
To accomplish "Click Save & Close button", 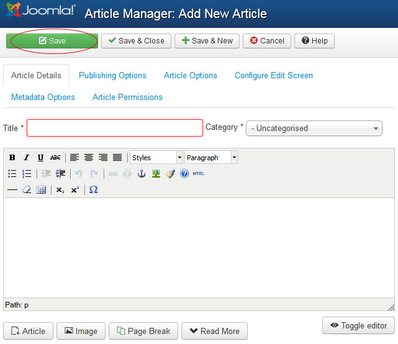I will [x=137, y=41].
